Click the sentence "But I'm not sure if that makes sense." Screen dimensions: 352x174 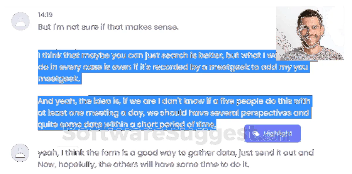[108, 27]
